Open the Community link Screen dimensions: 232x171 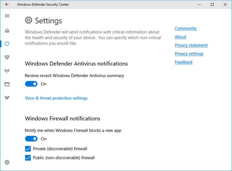coord(185,28)
